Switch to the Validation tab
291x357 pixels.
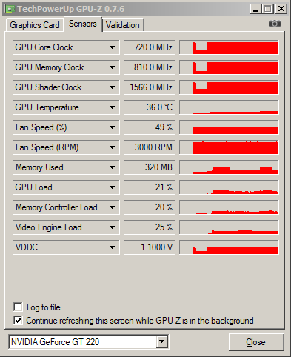pos(123,25)
